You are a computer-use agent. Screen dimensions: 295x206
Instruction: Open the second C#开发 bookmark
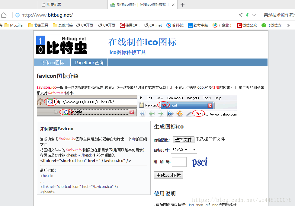(x=107, y=25)
